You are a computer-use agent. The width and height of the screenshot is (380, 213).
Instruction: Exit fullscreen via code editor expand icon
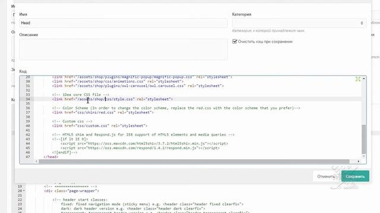357,79
